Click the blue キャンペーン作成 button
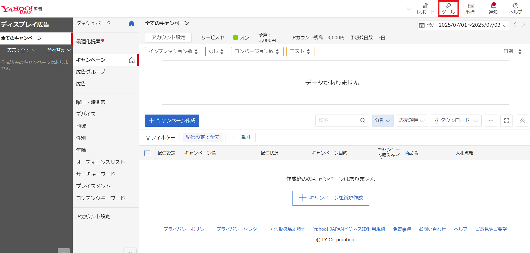The width and height of the screenshot is (530, 253). pyautogui.click(x=172, y=121)
